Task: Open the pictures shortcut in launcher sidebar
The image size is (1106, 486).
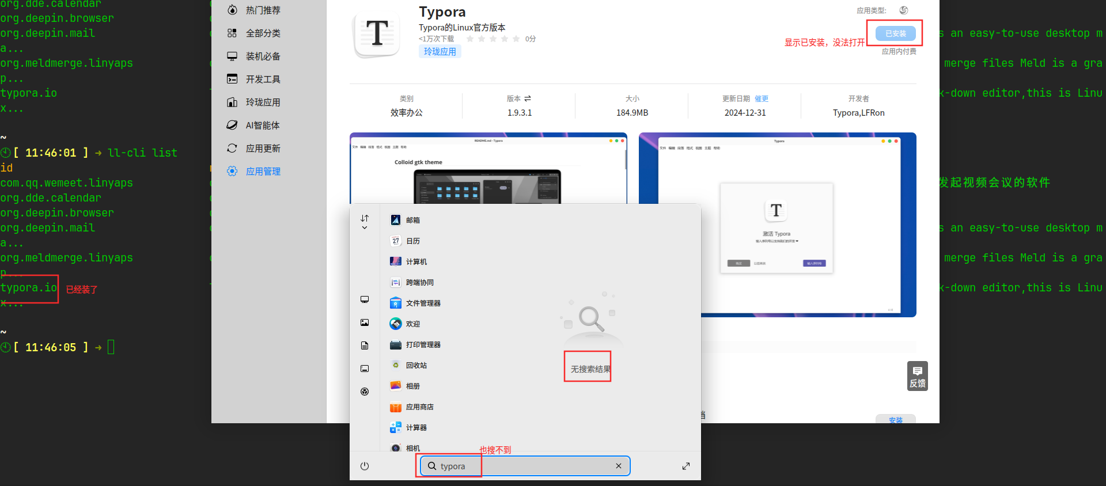Action: [x=365, y=322]
